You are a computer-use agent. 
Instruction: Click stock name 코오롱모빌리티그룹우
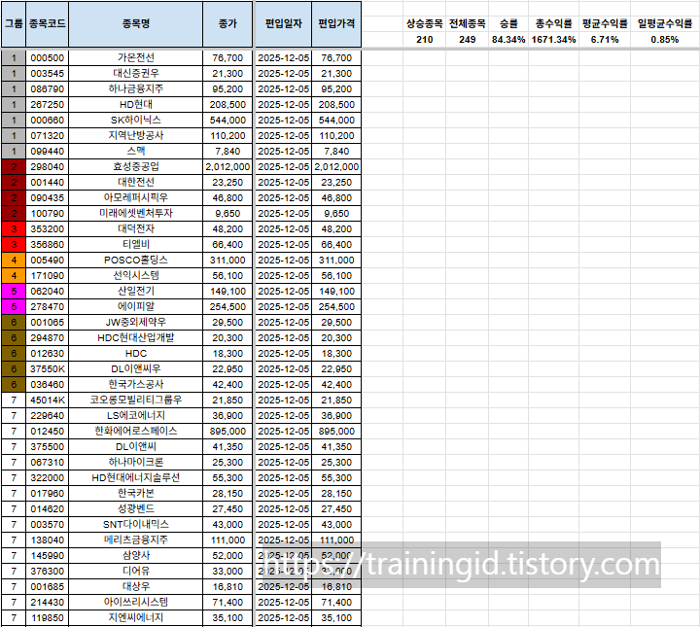coord(136,401)
